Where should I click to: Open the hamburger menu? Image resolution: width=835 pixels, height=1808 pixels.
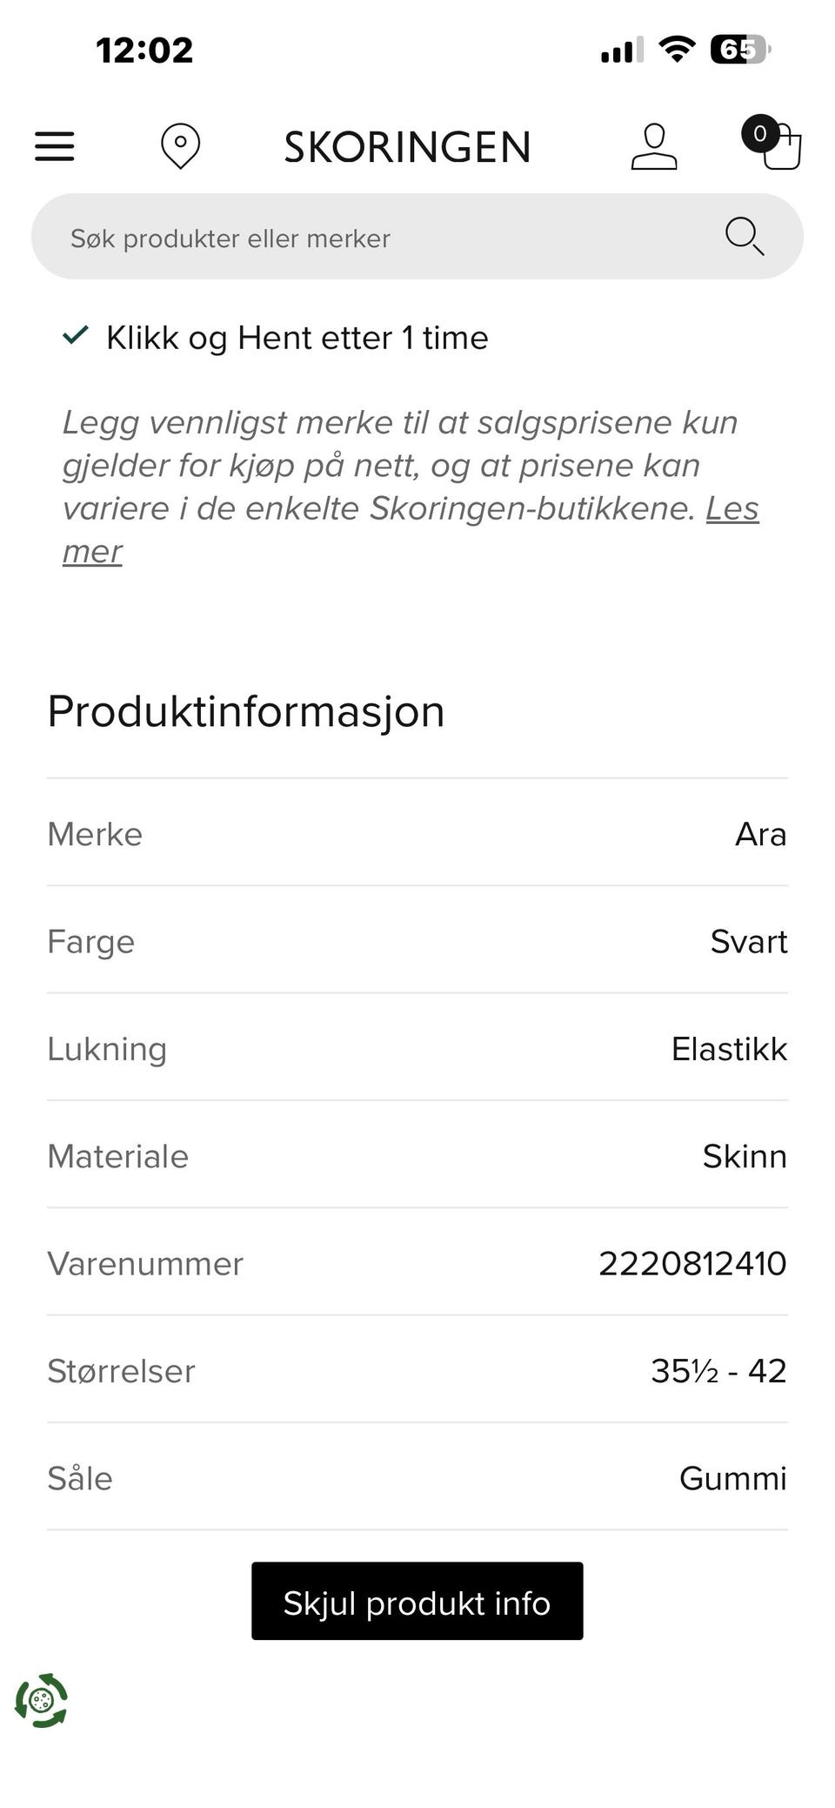pos(55,146)
